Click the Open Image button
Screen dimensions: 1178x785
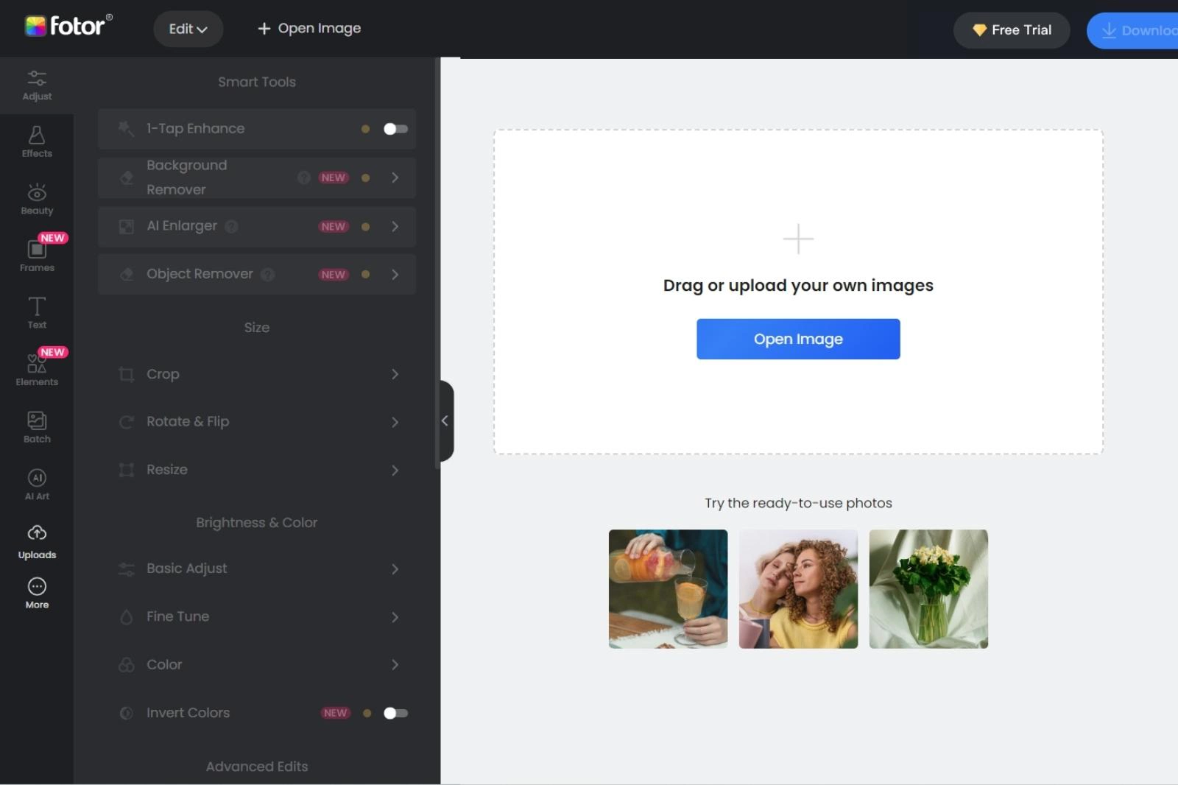pyautogui.click(x=797, y=339)
